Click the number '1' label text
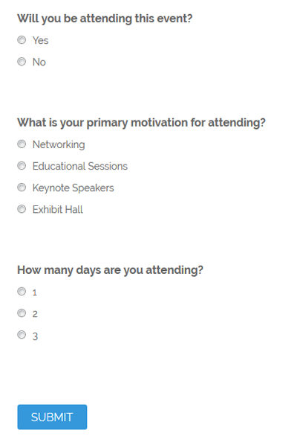 click(x=35, y=292)
